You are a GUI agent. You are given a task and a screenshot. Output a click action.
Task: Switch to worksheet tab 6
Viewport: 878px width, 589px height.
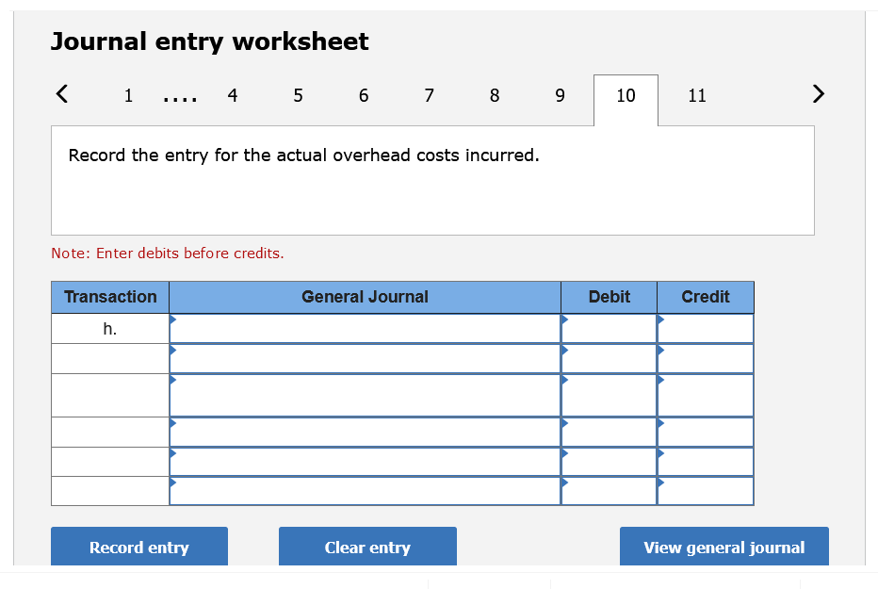[364, 96]
